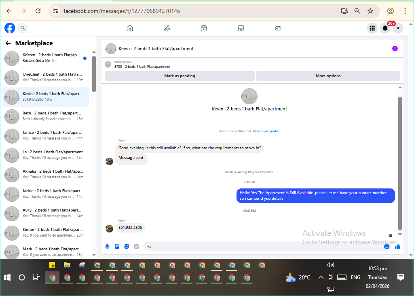Viewport: 414px width, 296px height.
Task: Open File Explorer from the taskbar
Action: pos(67,265)
